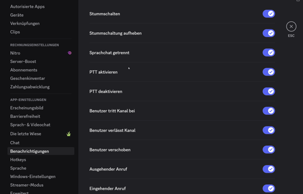Open Die letzte Wiese entry
Viewport: 303px width, 194px height.
[x=41, y=134]
